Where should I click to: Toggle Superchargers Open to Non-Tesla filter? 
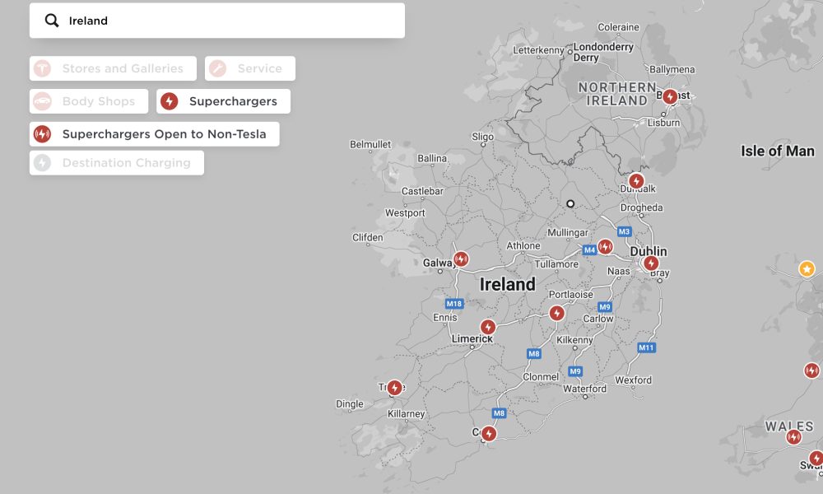[x=155, y=134]
